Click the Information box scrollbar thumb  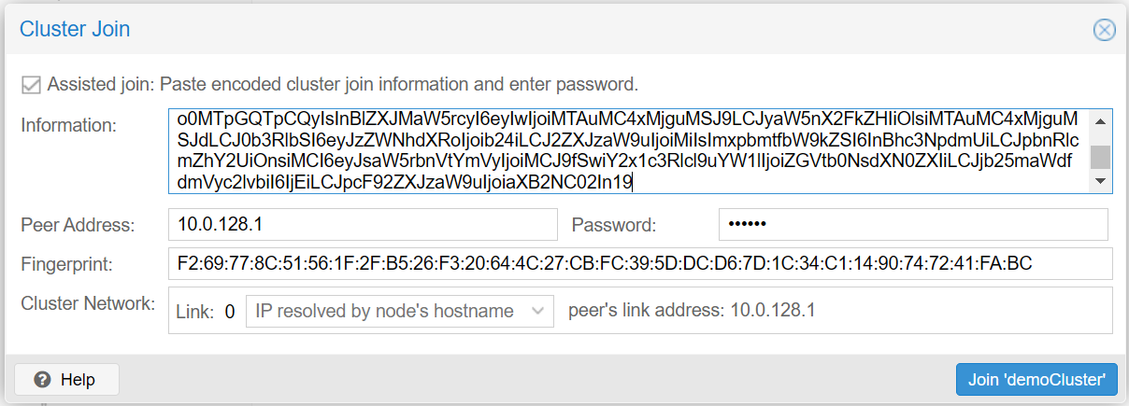[1102, 156]
